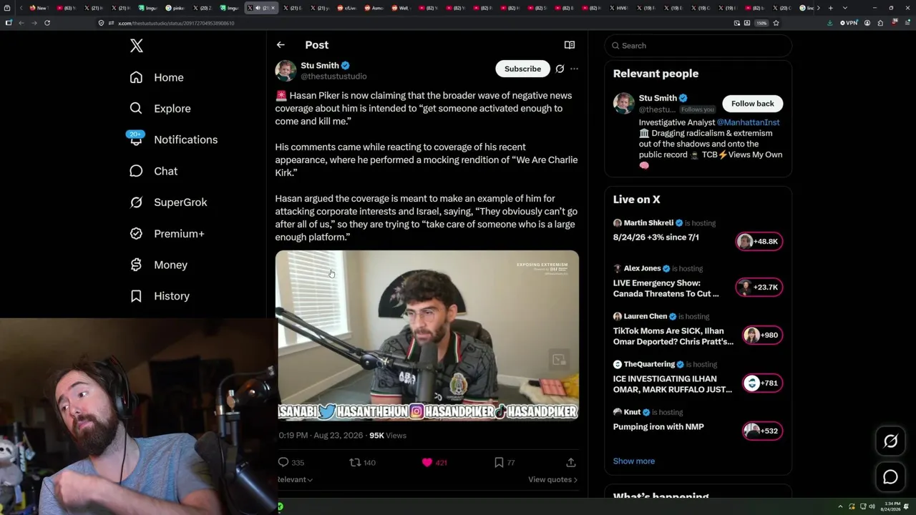The image size is (916, 515).
Task: Reply to the post via comment icon
Action: tap(283, 463)
